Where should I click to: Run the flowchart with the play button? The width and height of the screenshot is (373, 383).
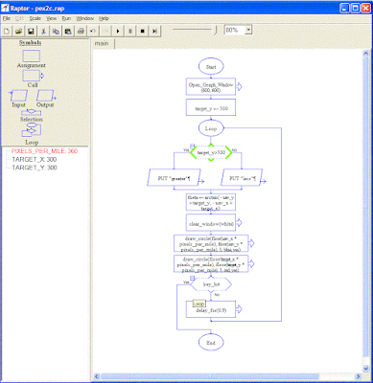118,31
